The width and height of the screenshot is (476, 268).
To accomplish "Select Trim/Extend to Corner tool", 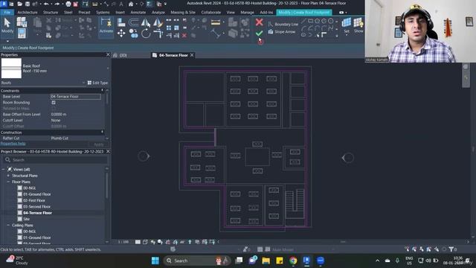I will click(x=158, y=33).
